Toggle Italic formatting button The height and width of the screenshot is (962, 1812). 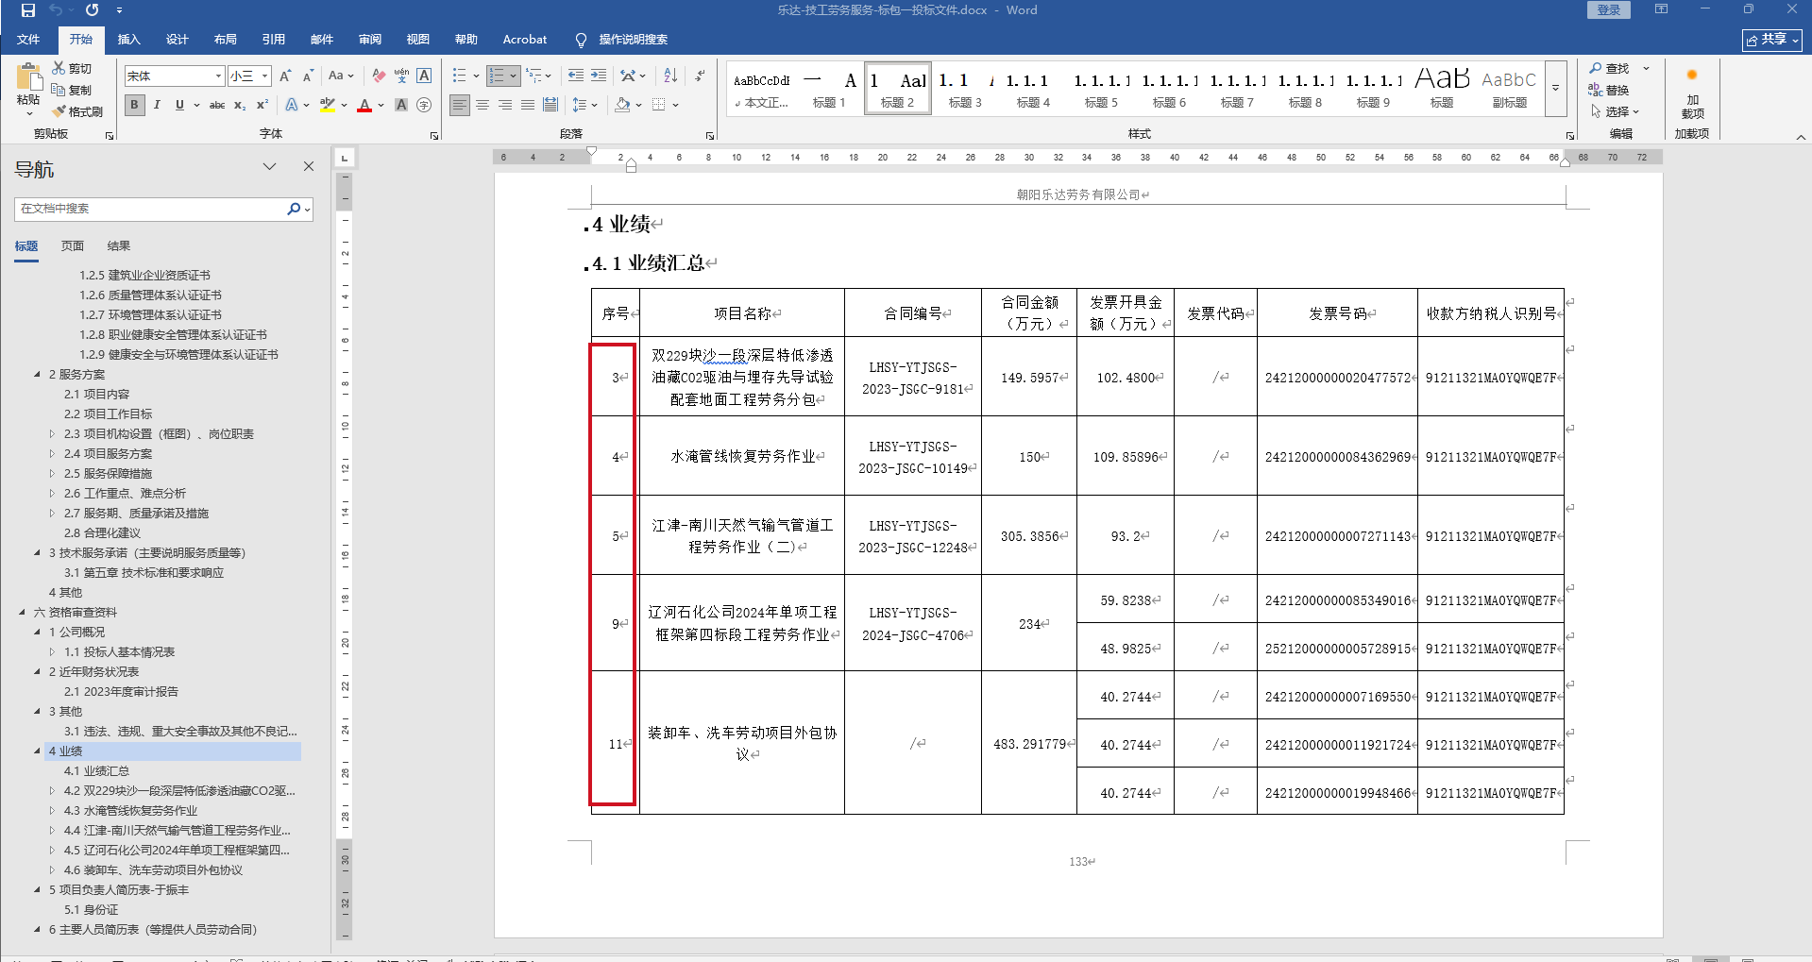pyautogui.click(x=157, y=105)
